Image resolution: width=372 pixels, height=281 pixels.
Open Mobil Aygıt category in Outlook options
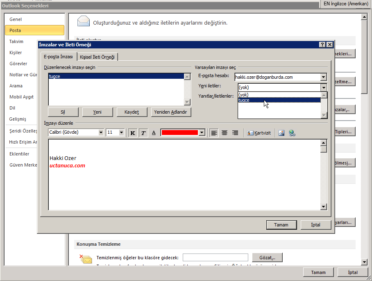[21, 97]
